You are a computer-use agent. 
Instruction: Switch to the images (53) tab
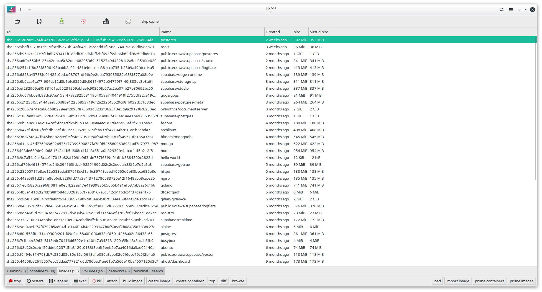[69, 271]
